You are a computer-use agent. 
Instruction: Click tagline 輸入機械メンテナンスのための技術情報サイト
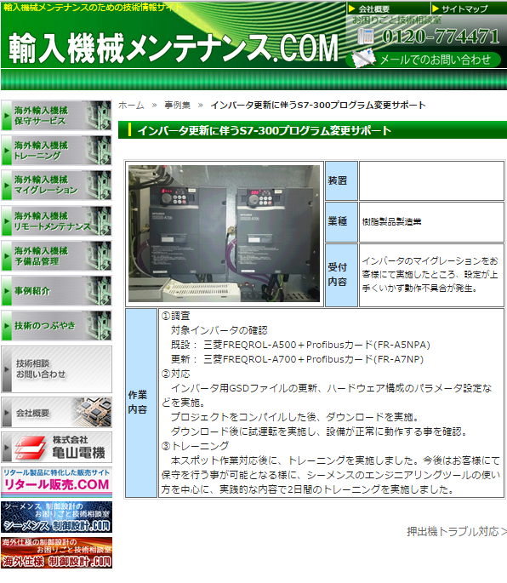tap(93, 7)
